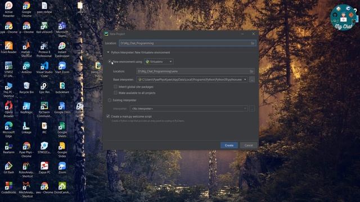Click the project Location path field
Image resolution: width=360 pixels, height=202 pixels.
click(187, 43)
